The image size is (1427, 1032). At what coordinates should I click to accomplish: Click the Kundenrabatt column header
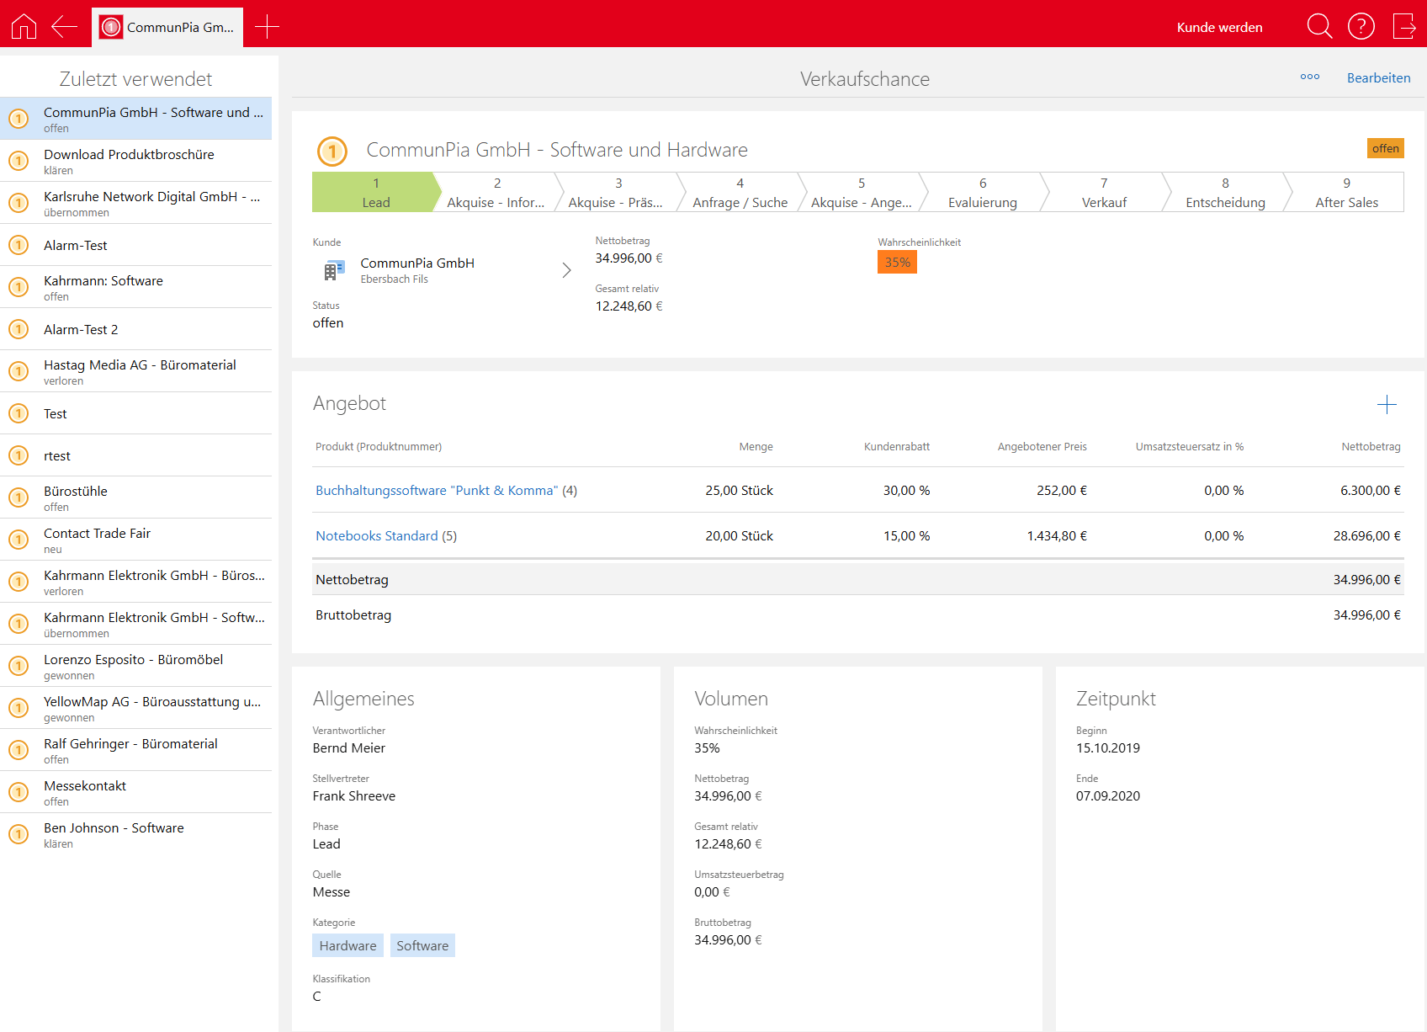tap(896, 446)
